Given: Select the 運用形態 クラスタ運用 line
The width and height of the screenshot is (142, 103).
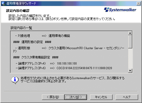Looking at the screenshot, I should [69, 50].
